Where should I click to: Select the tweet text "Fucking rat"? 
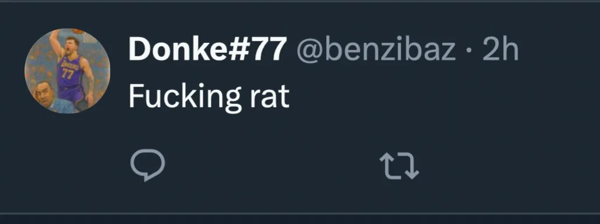(x=209, y=97)
